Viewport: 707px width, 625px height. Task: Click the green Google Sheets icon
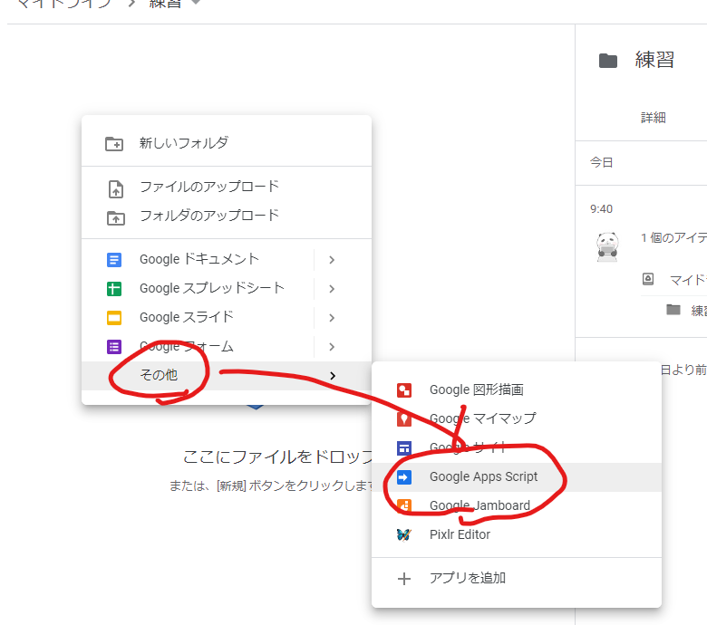[x=114, y=289]
